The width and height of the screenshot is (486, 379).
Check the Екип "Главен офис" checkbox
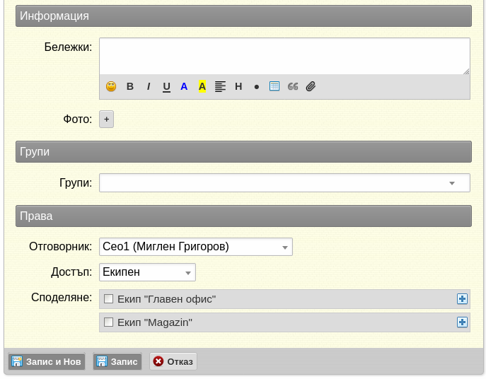point(108,299)
